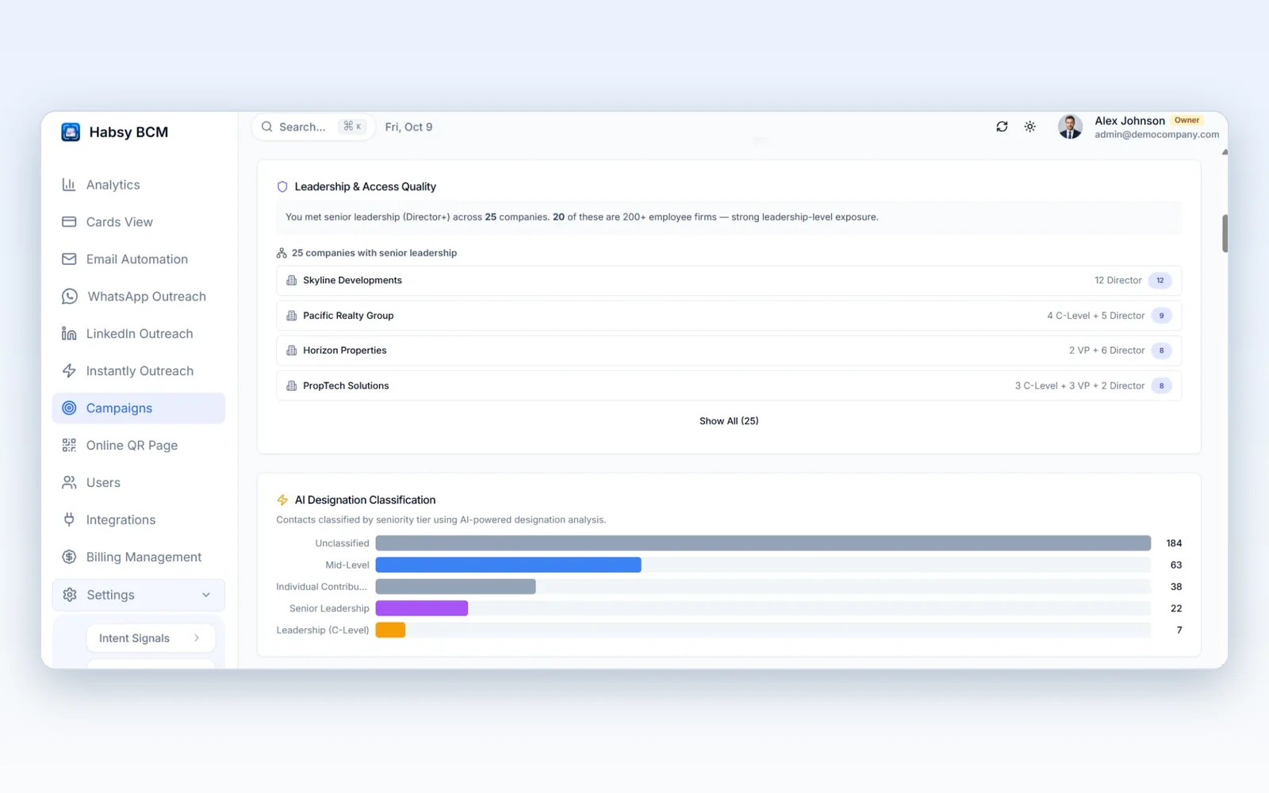Open Integrations page

click(139, 520)
